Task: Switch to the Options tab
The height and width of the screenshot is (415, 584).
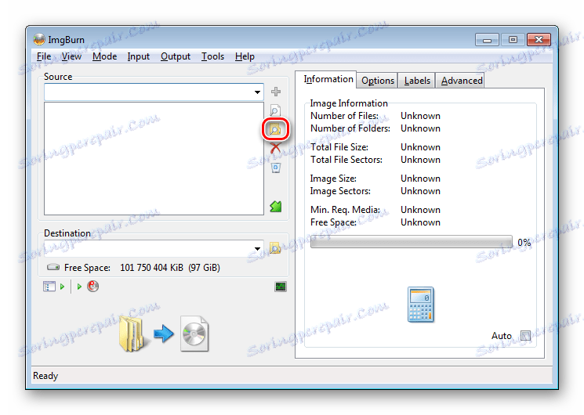Action: click(x=377, y=81)
